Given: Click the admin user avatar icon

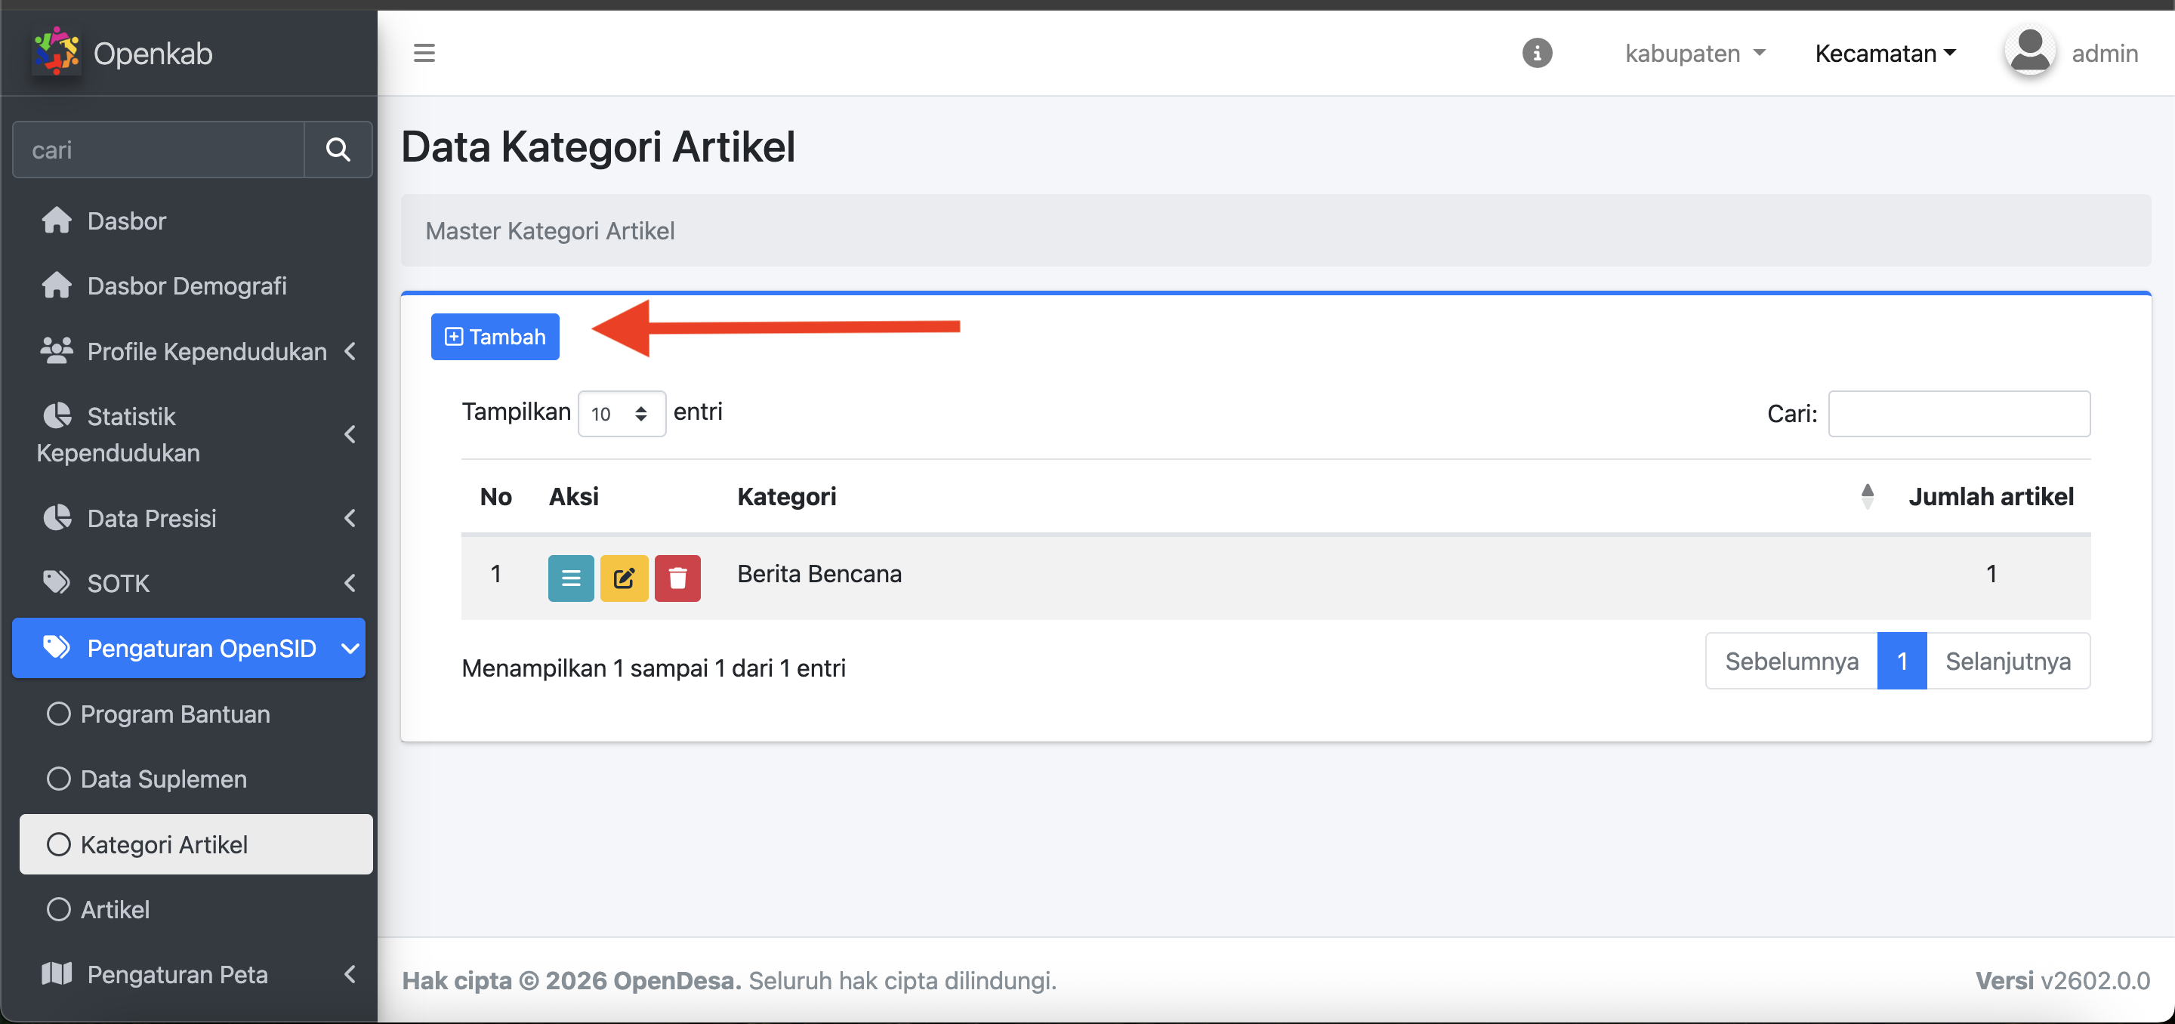Looking at the screenshot, I should (x=2029, y=51).
